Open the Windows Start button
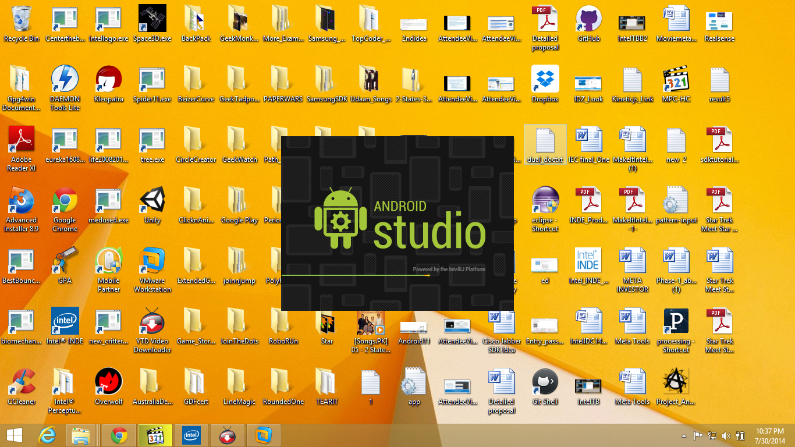This screenshot has width=795, height=447. pos(14,435)
